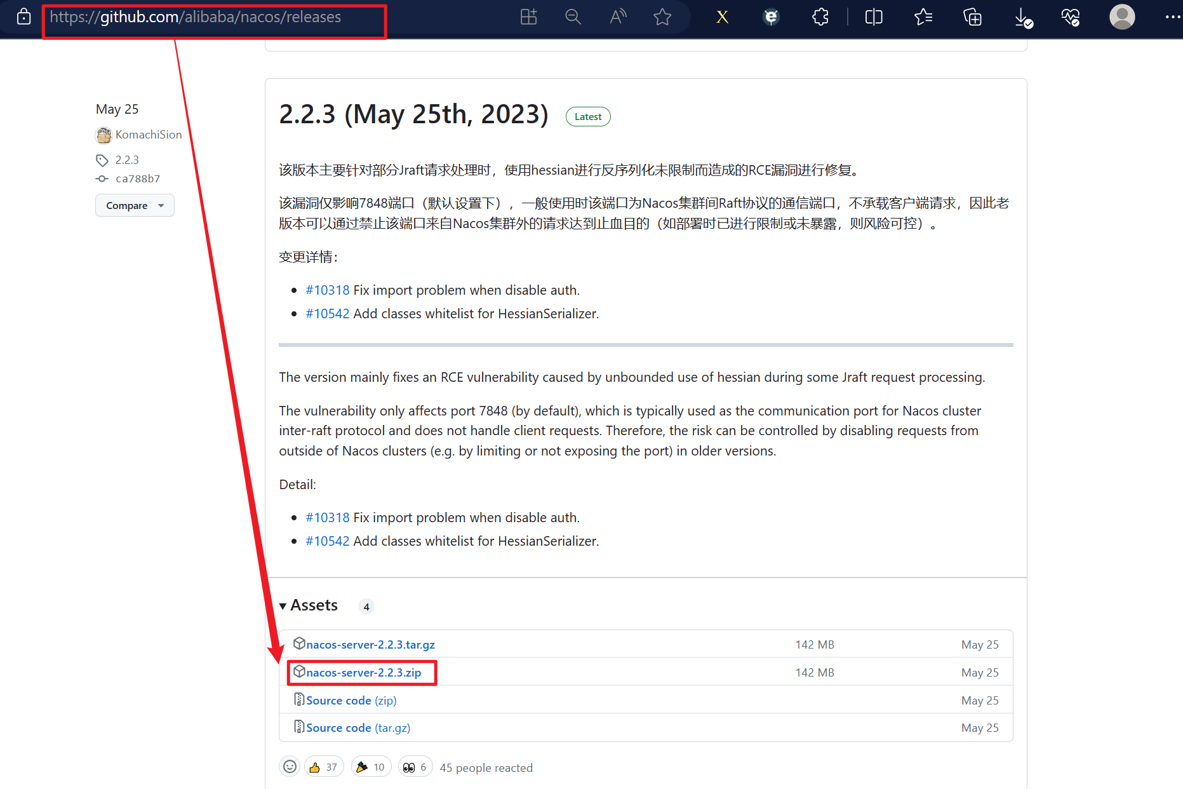Open the apps grid icon in address bar
This screenshot has width=1183, height=789.
pyautogui.click(x=528, y=17)
